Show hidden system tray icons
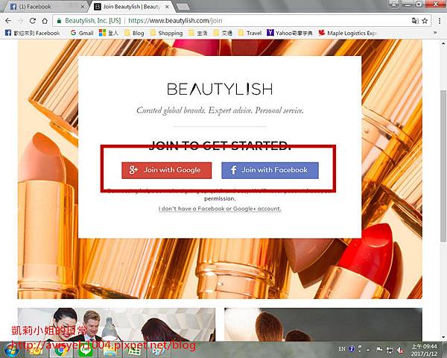 368,349
